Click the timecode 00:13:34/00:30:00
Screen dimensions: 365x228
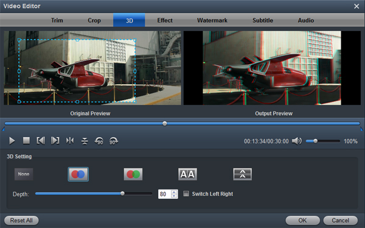tap(266, 141)
